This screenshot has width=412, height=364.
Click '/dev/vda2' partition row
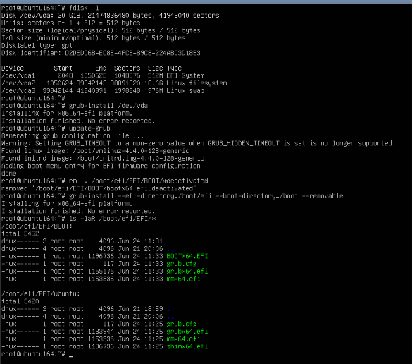114,83
